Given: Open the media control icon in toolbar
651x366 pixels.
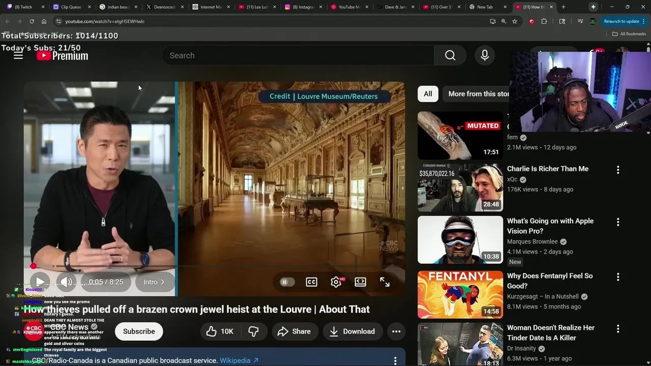Looking at the screenshot, I should point(580,21).
